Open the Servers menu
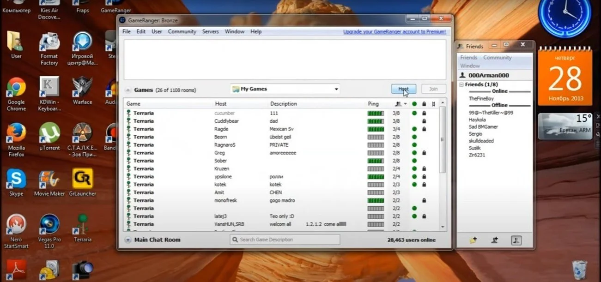This screenshot has width=601, height=282. [211, 31]
